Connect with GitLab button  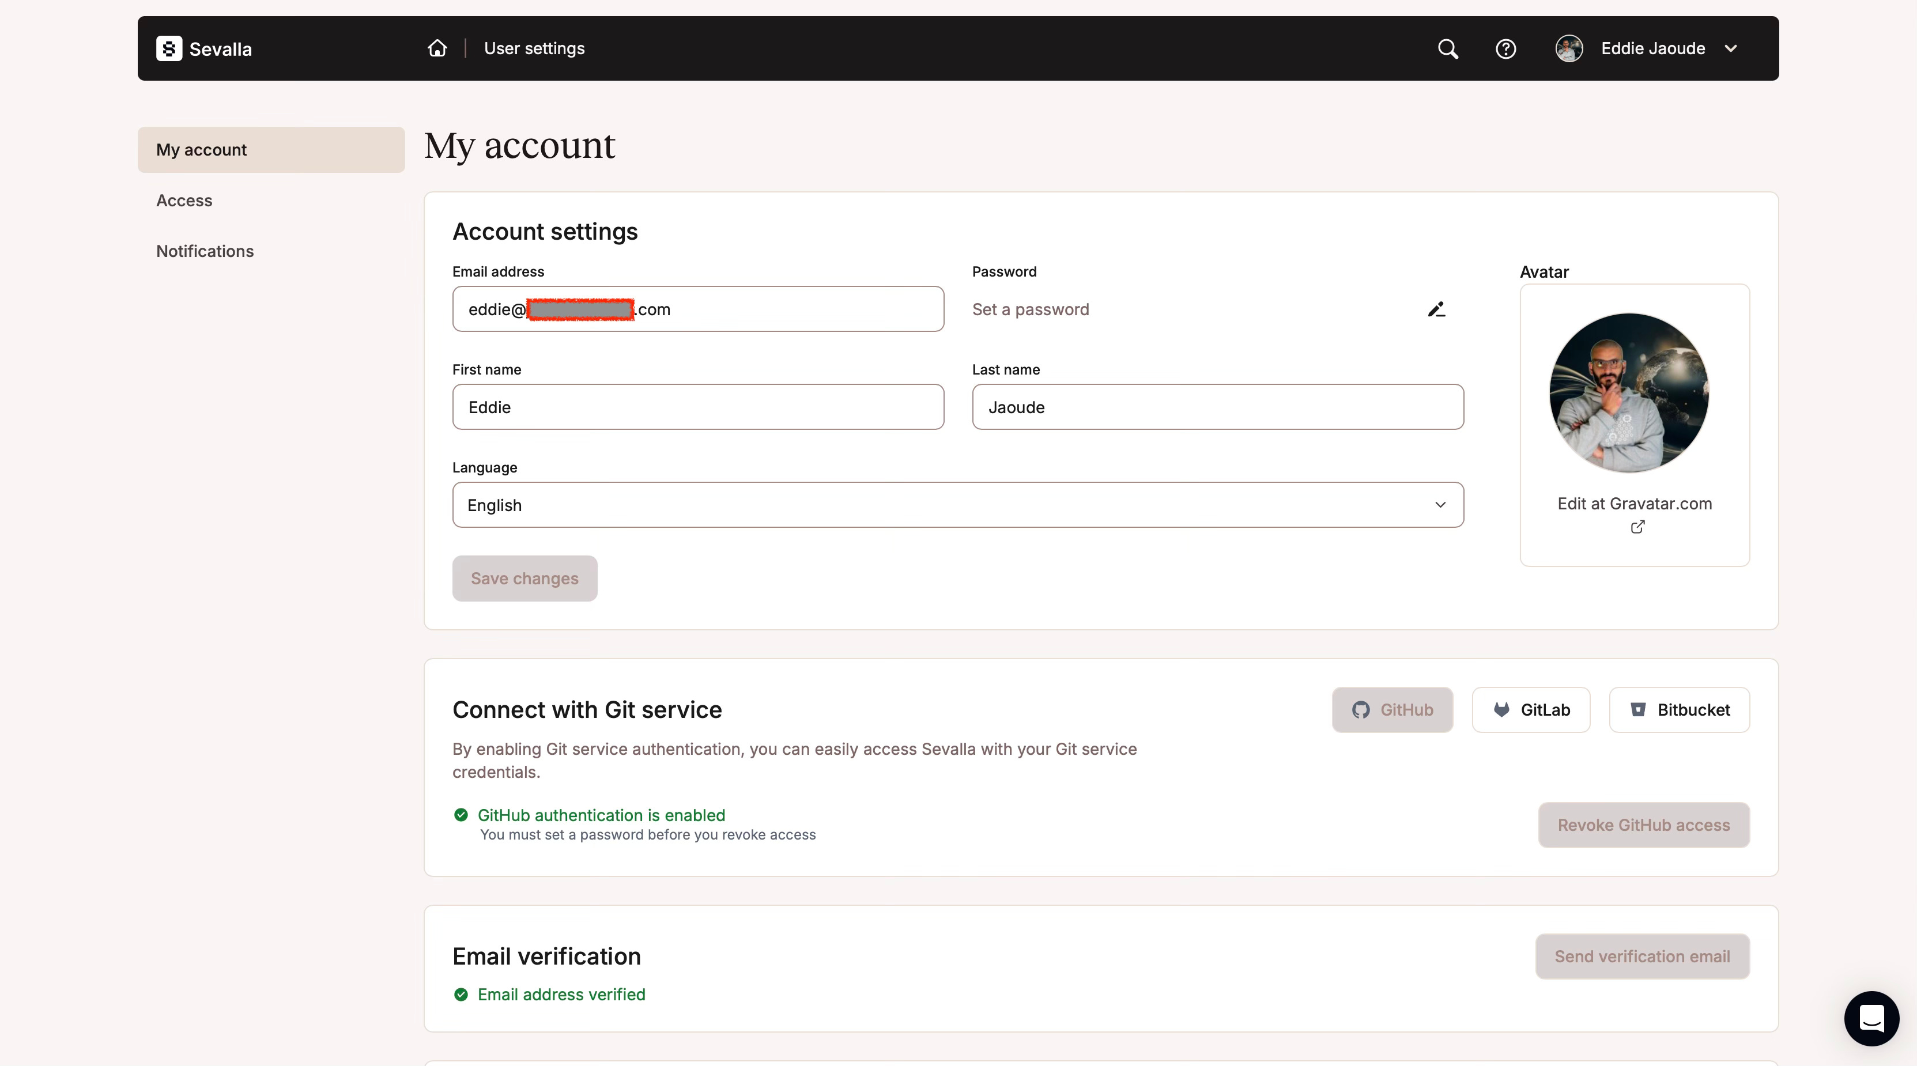click(1531, 710)
